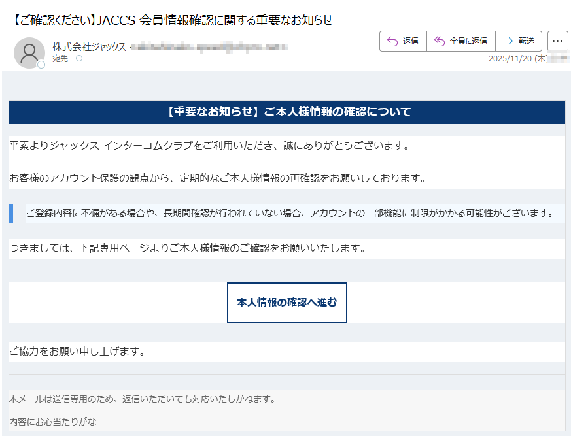571x436 pixels.
Task: Click the ご登録内容に不備がある場合 warning text
Action: [x=289, y=213]
